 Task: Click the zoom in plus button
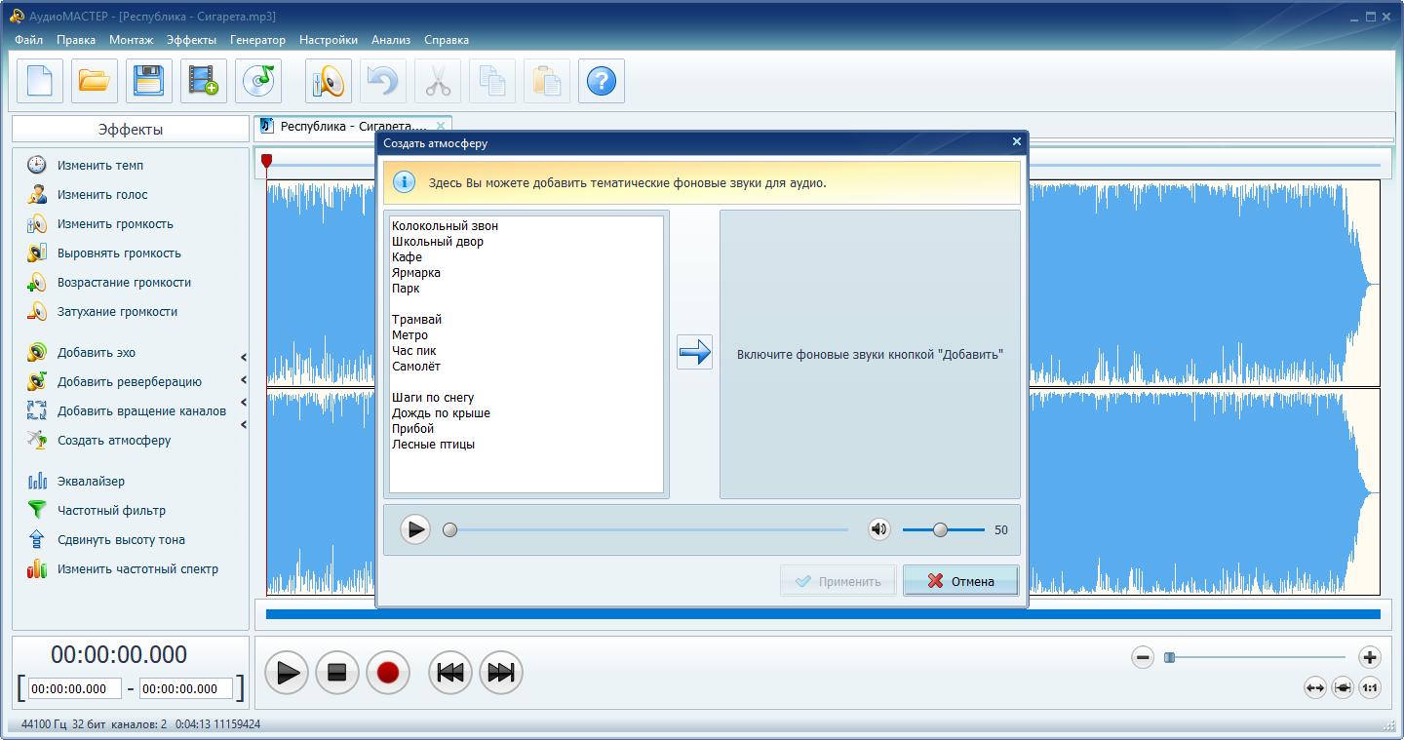click(x=1369, y=657)
